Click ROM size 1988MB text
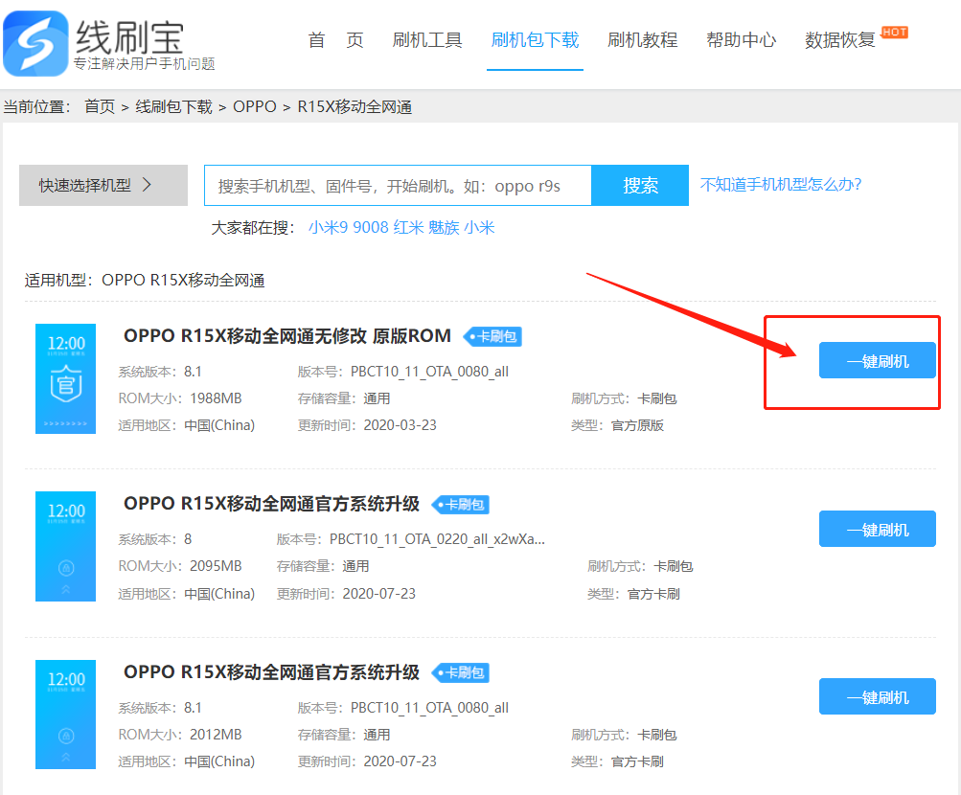 coord(216,398)
